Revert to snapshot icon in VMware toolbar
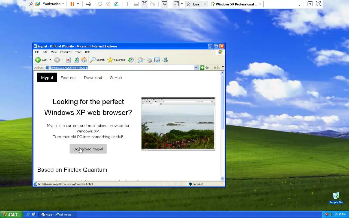This screenshot has width=349, height=218. (x=108, y=4)
